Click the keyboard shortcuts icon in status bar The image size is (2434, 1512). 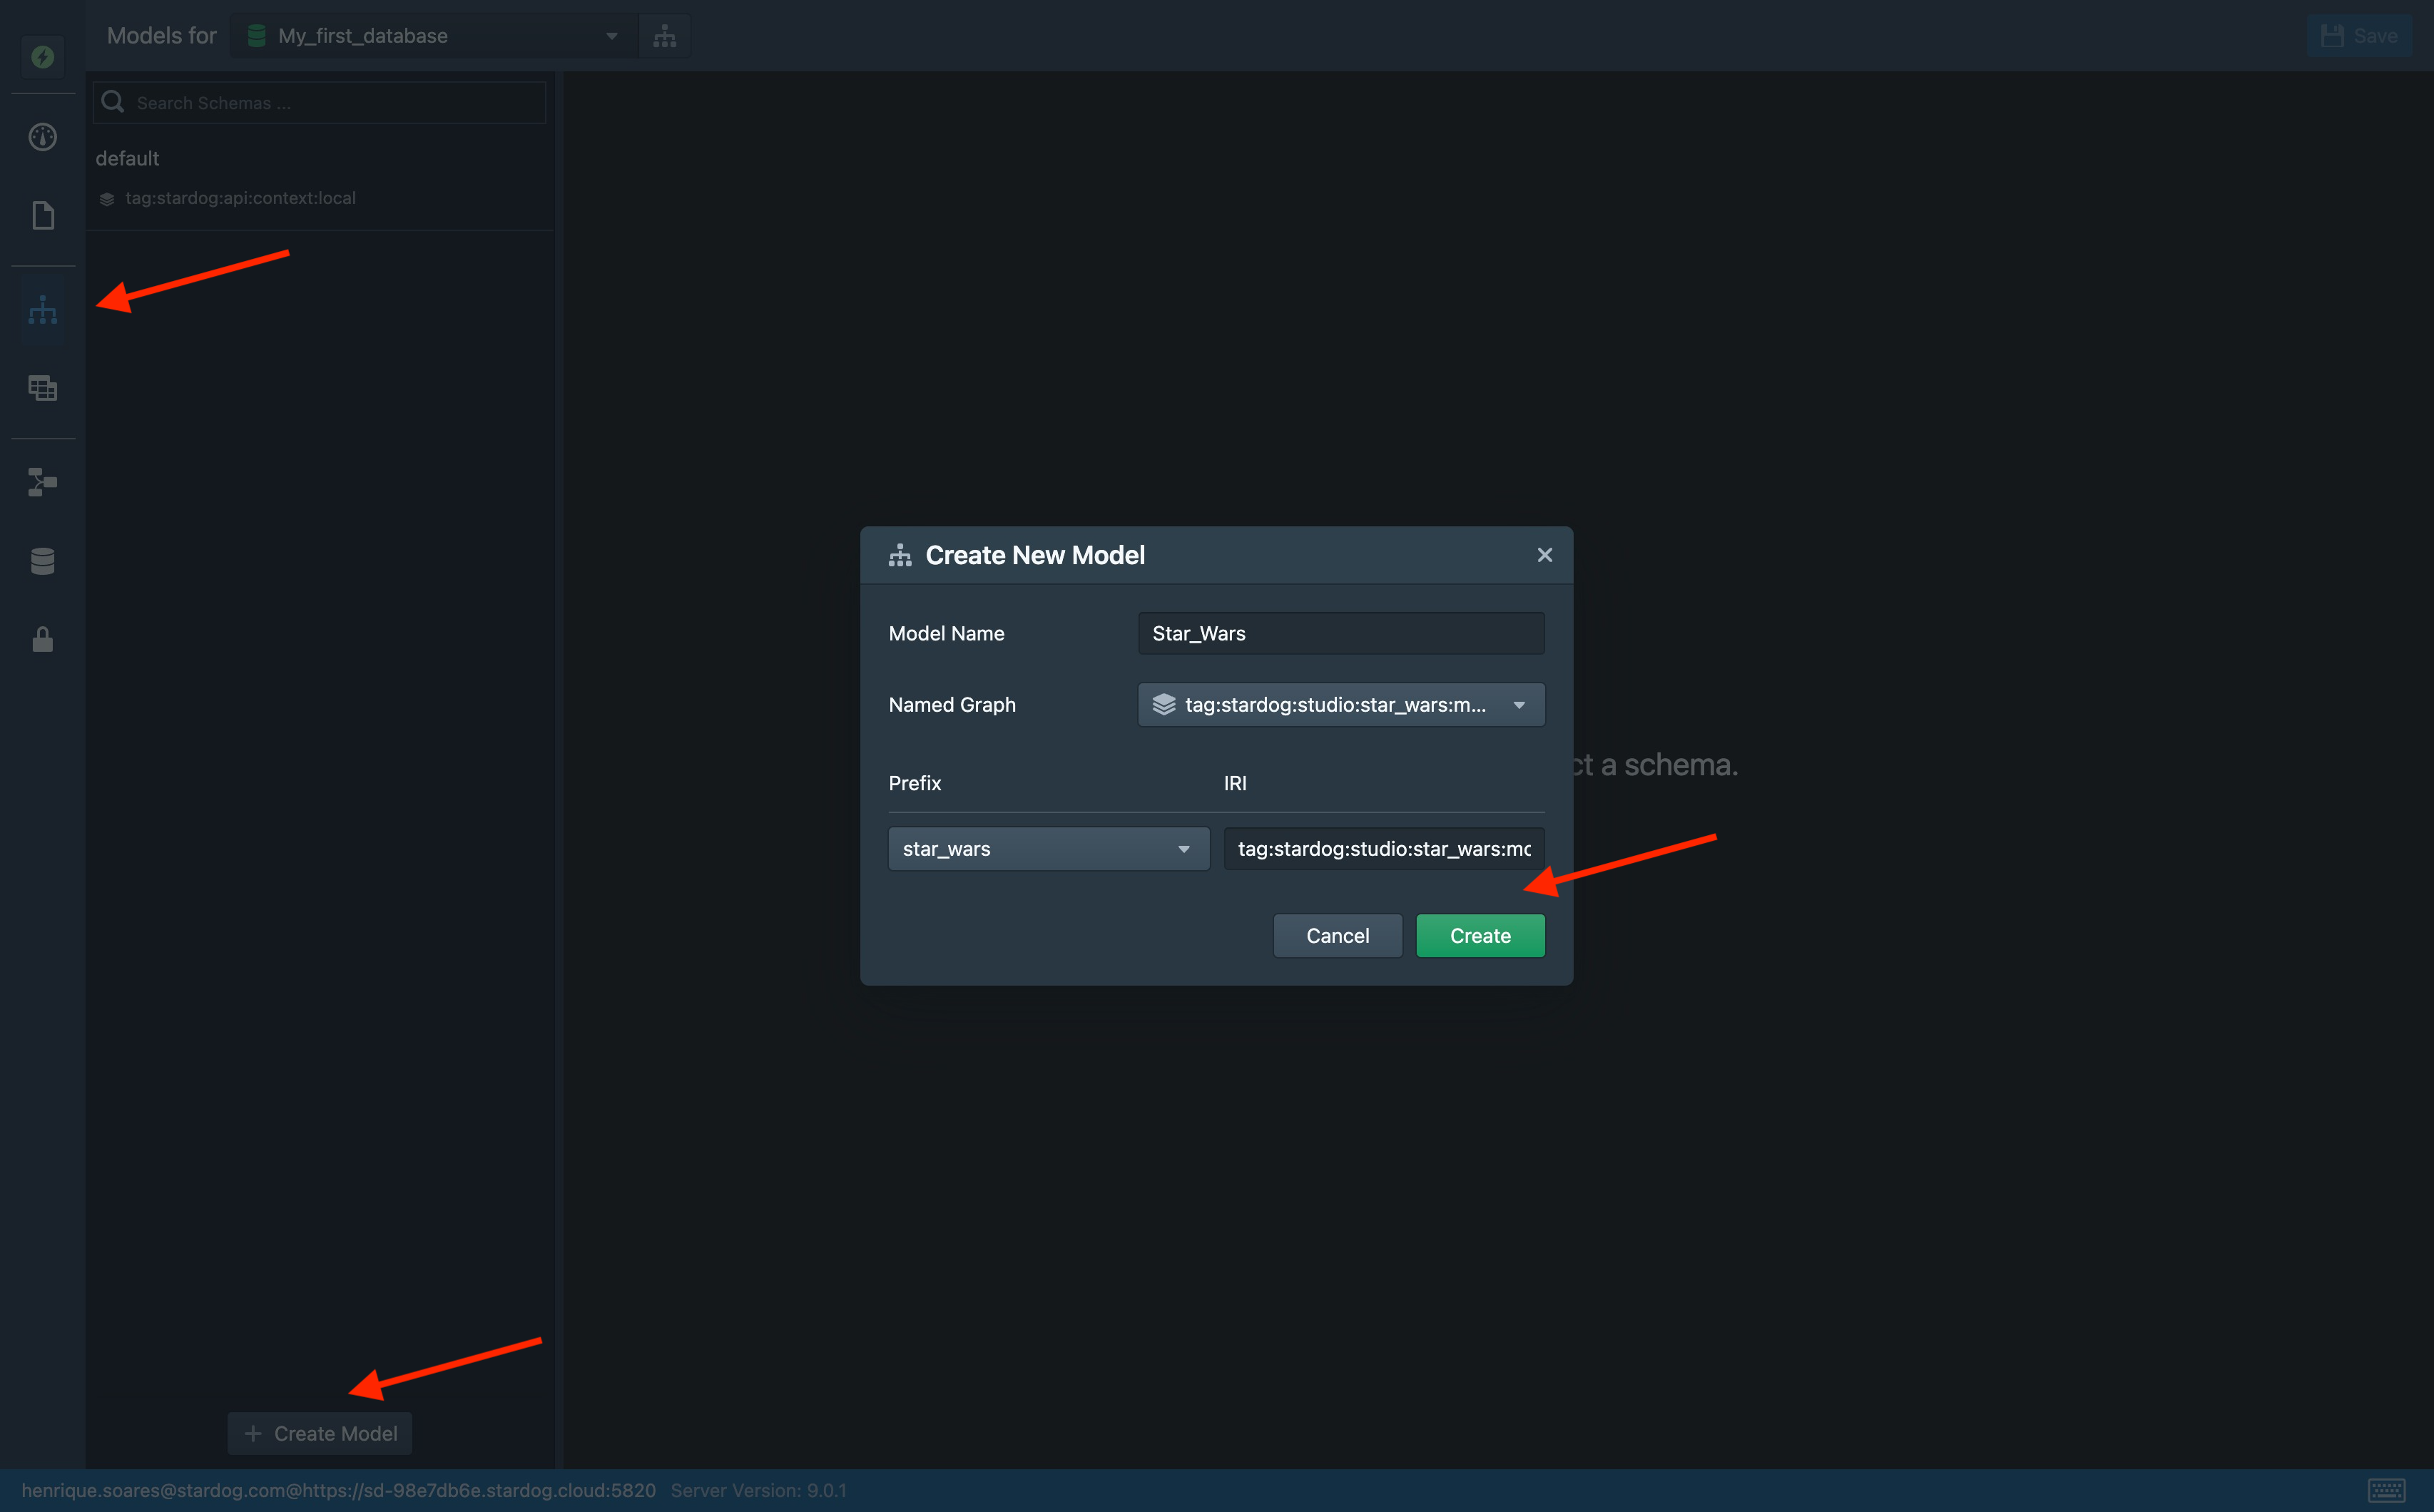tap(2386, 1490)
